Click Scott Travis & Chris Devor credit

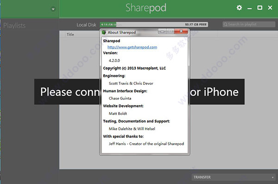(131, 83)
